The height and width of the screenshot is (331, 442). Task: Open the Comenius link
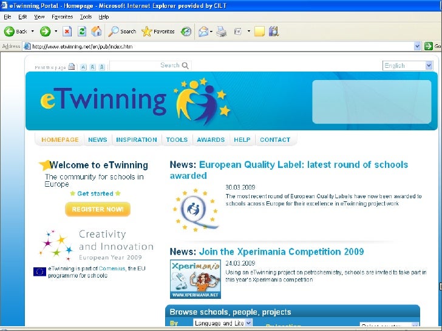112,269
